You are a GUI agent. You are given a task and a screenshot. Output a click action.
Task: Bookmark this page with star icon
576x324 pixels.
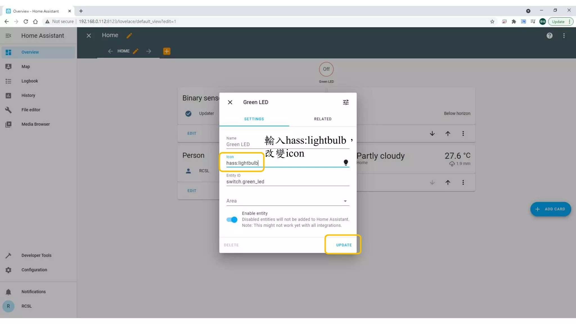[x=492, y=22]
